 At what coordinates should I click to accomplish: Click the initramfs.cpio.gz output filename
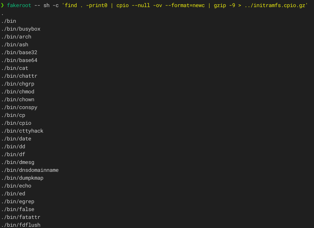[x=279, y=5]
